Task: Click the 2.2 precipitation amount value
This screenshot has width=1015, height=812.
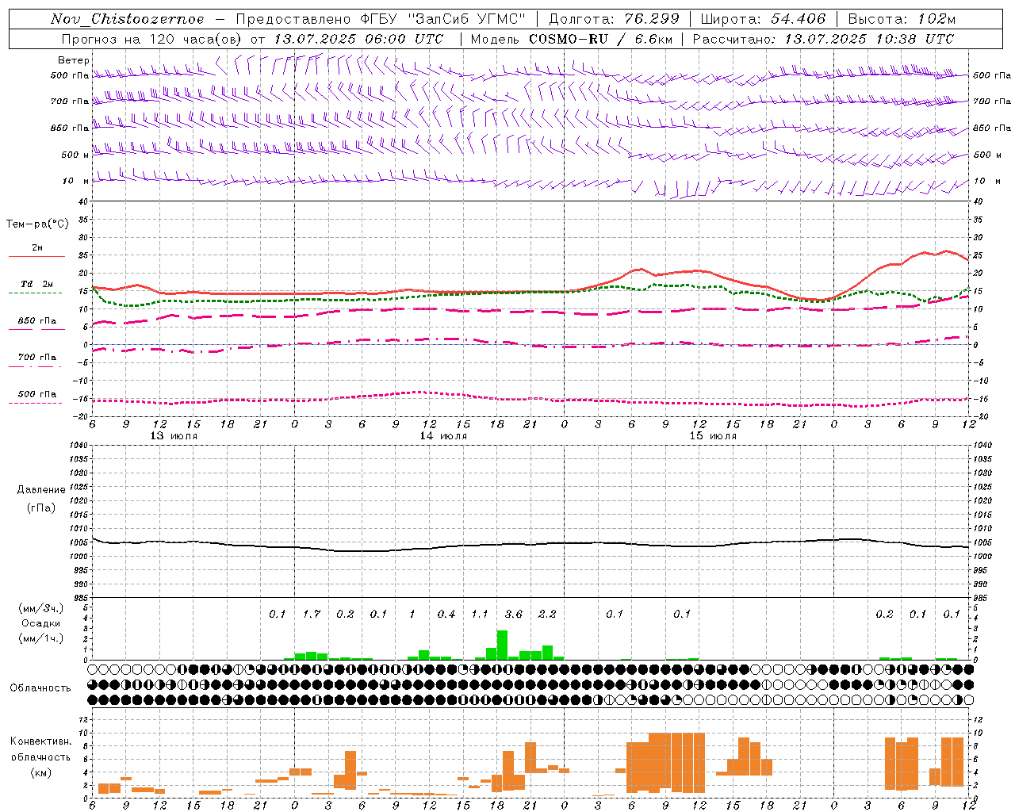Action: pos(547,615)
